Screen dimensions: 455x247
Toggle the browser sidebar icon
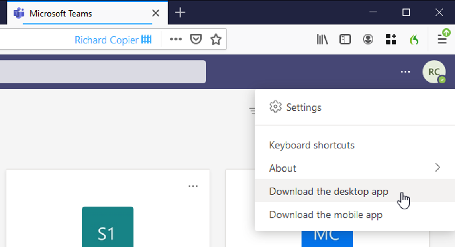coord(345,39)
